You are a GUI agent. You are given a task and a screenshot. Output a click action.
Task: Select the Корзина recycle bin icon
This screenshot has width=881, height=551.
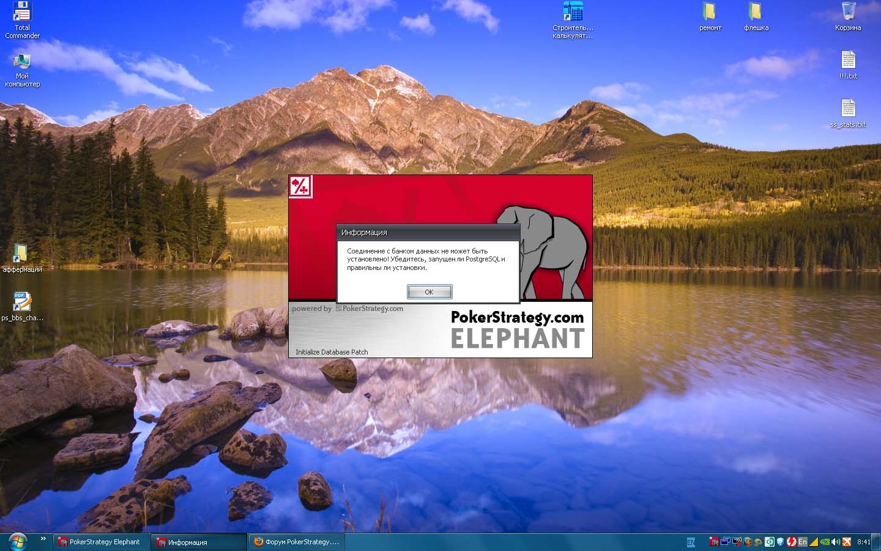tap(848, 17)
